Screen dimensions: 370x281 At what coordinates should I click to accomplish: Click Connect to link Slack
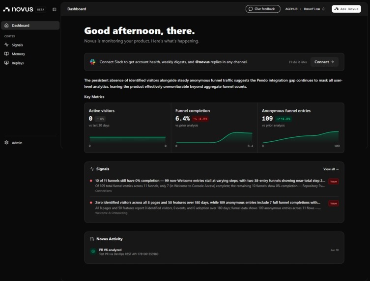click(x=324, y=62)
